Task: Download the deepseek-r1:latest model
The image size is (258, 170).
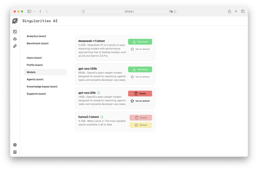Action: (140, 42)
